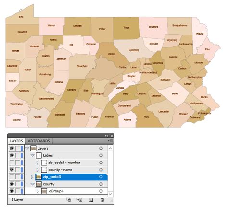Click the York county label

(146, 117)
